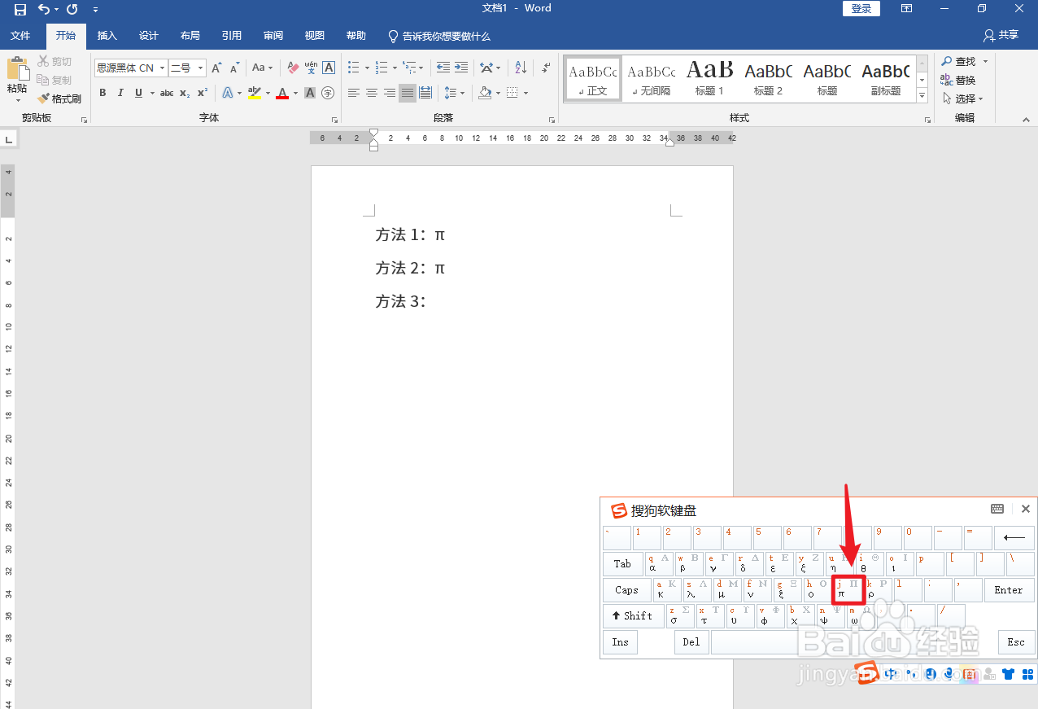
Task: Increase font size with the grow font icon
Action: (216, 68)
